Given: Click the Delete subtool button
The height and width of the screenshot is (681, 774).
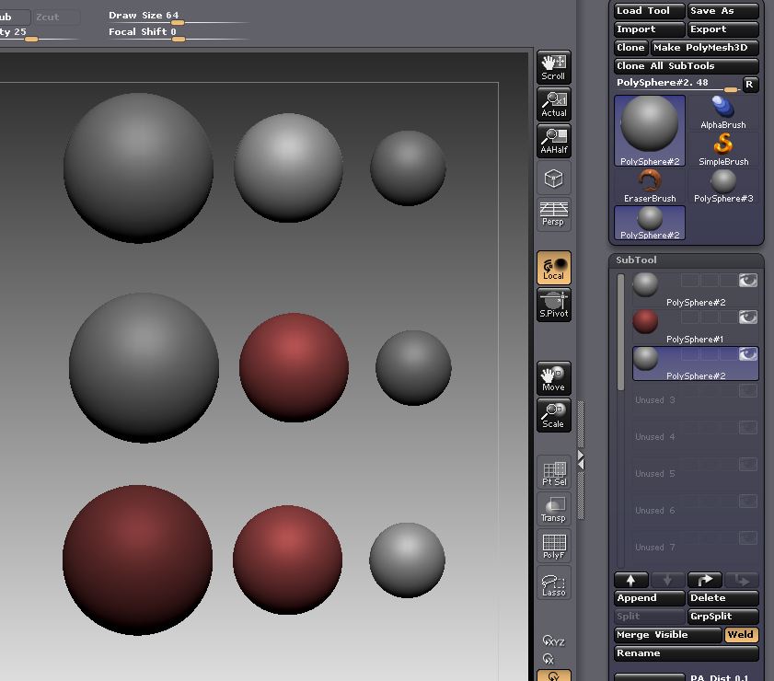Looking at the screenshot, I should point(722,598).
